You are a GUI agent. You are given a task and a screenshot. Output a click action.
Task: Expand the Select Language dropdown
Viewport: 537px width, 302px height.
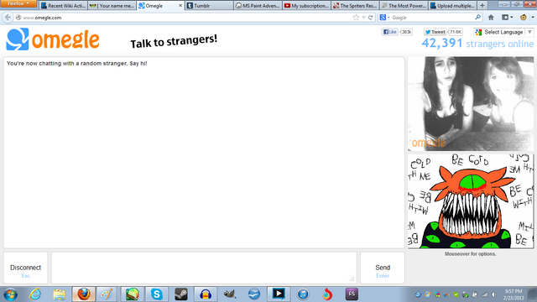click(x=503, y=32)
